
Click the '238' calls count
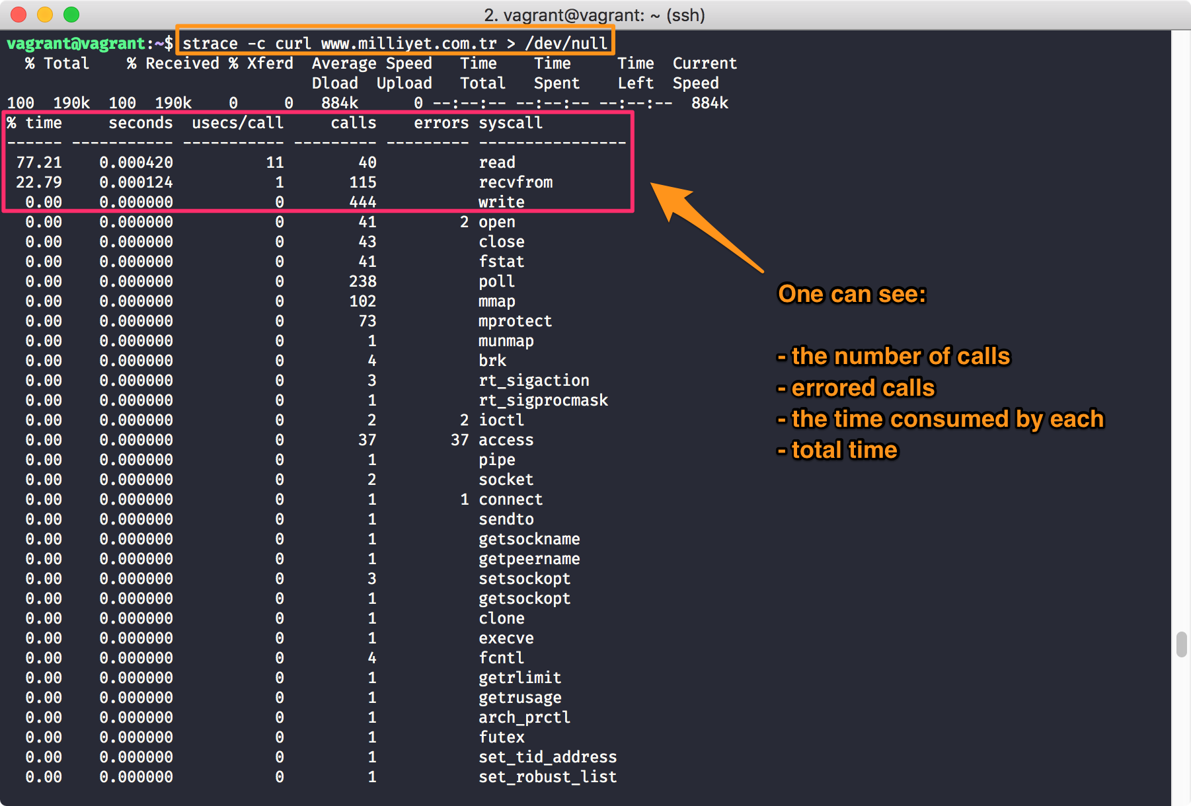pyautogui.click(x=363, y=281)
